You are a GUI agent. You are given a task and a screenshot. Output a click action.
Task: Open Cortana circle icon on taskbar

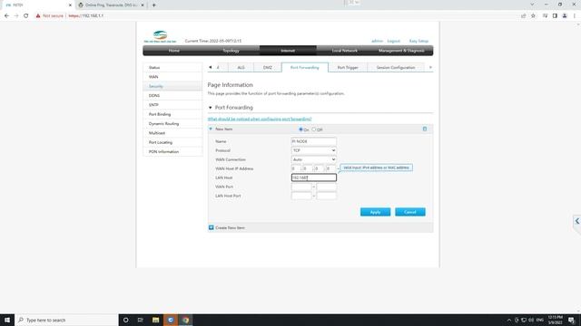click(x=125, y=320)
